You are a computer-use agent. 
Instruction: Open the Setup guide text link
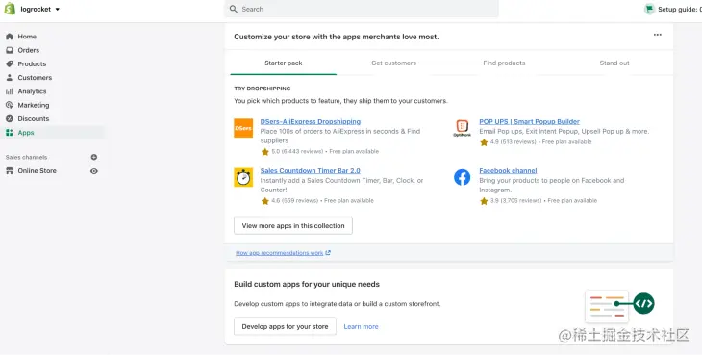[680, 9]
